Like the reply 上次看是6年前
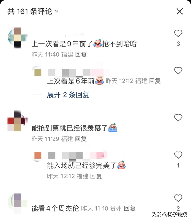Image resolution: width=191 pixels, height=221 pixels. click(178, 71)
